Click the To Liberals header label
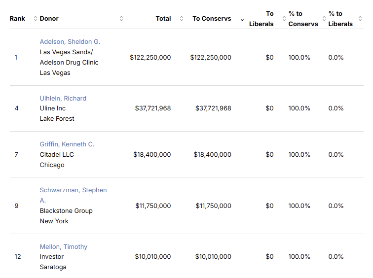Image resolution: width=373 pixels, height=278 pixels. point(261,19)
